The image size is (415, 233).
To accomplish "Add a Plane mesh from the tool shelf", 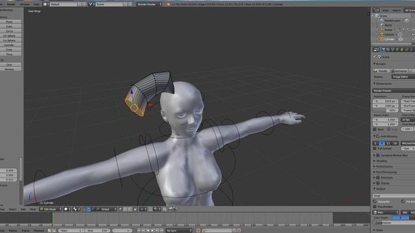I will click(9, 21).
